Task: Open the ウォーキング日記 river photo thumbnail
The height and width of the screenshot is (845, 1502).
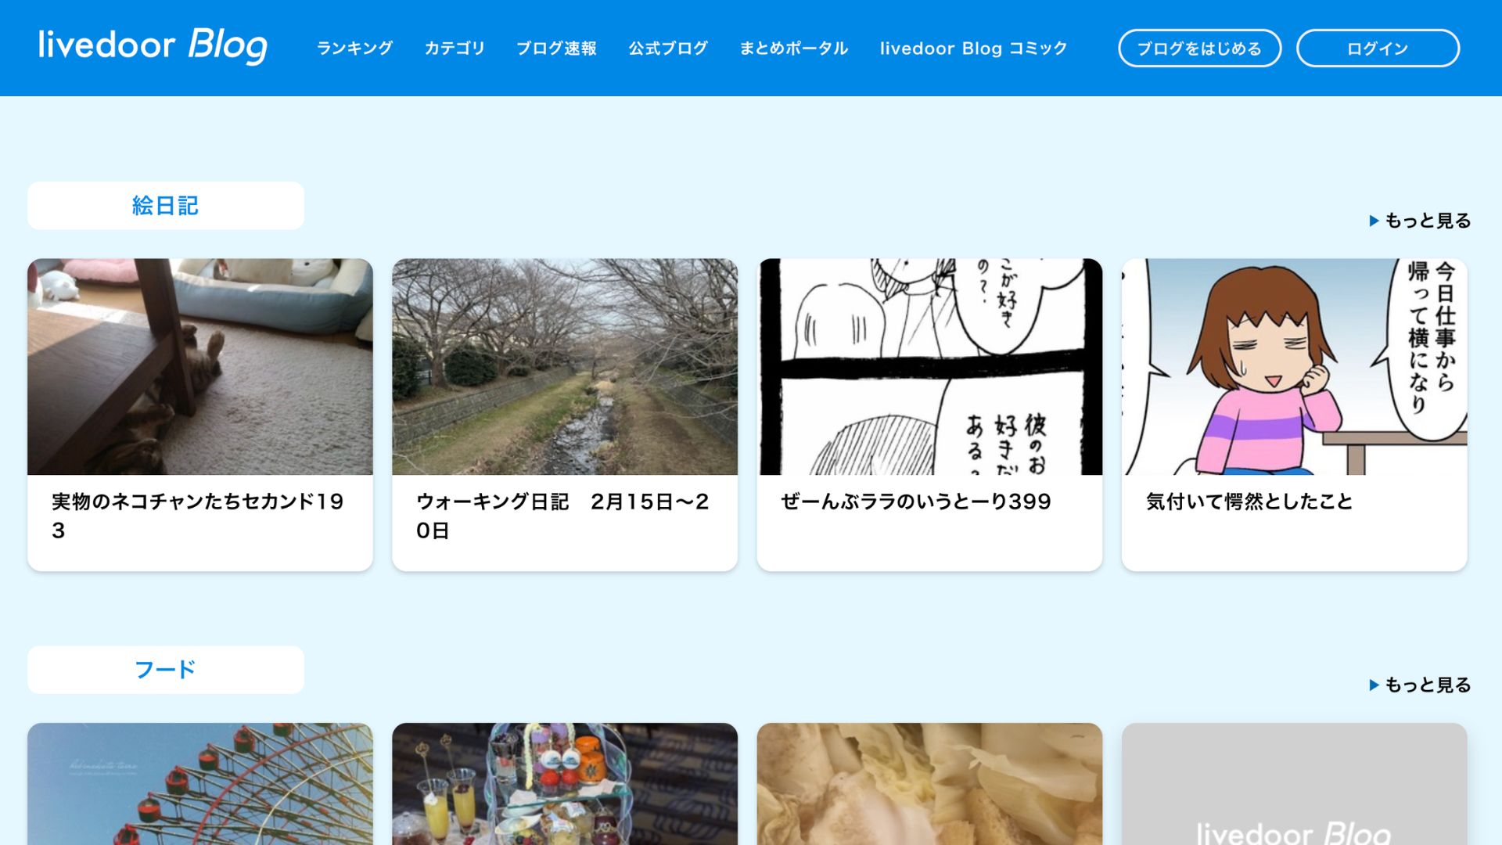Action: [565, 366]
